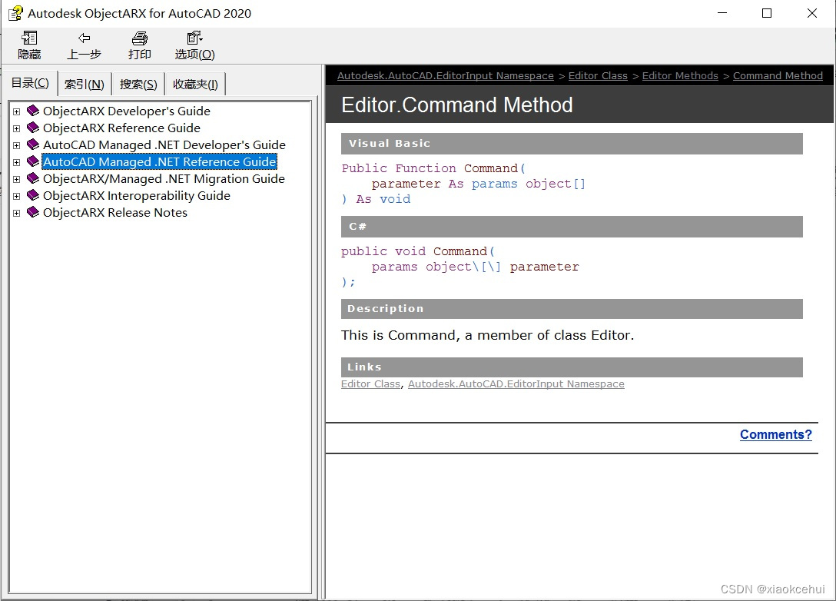Viewport: 836px width, 601px height.
Task: Open the Editor Methods breadcrumb link
Action: point(680,76)
